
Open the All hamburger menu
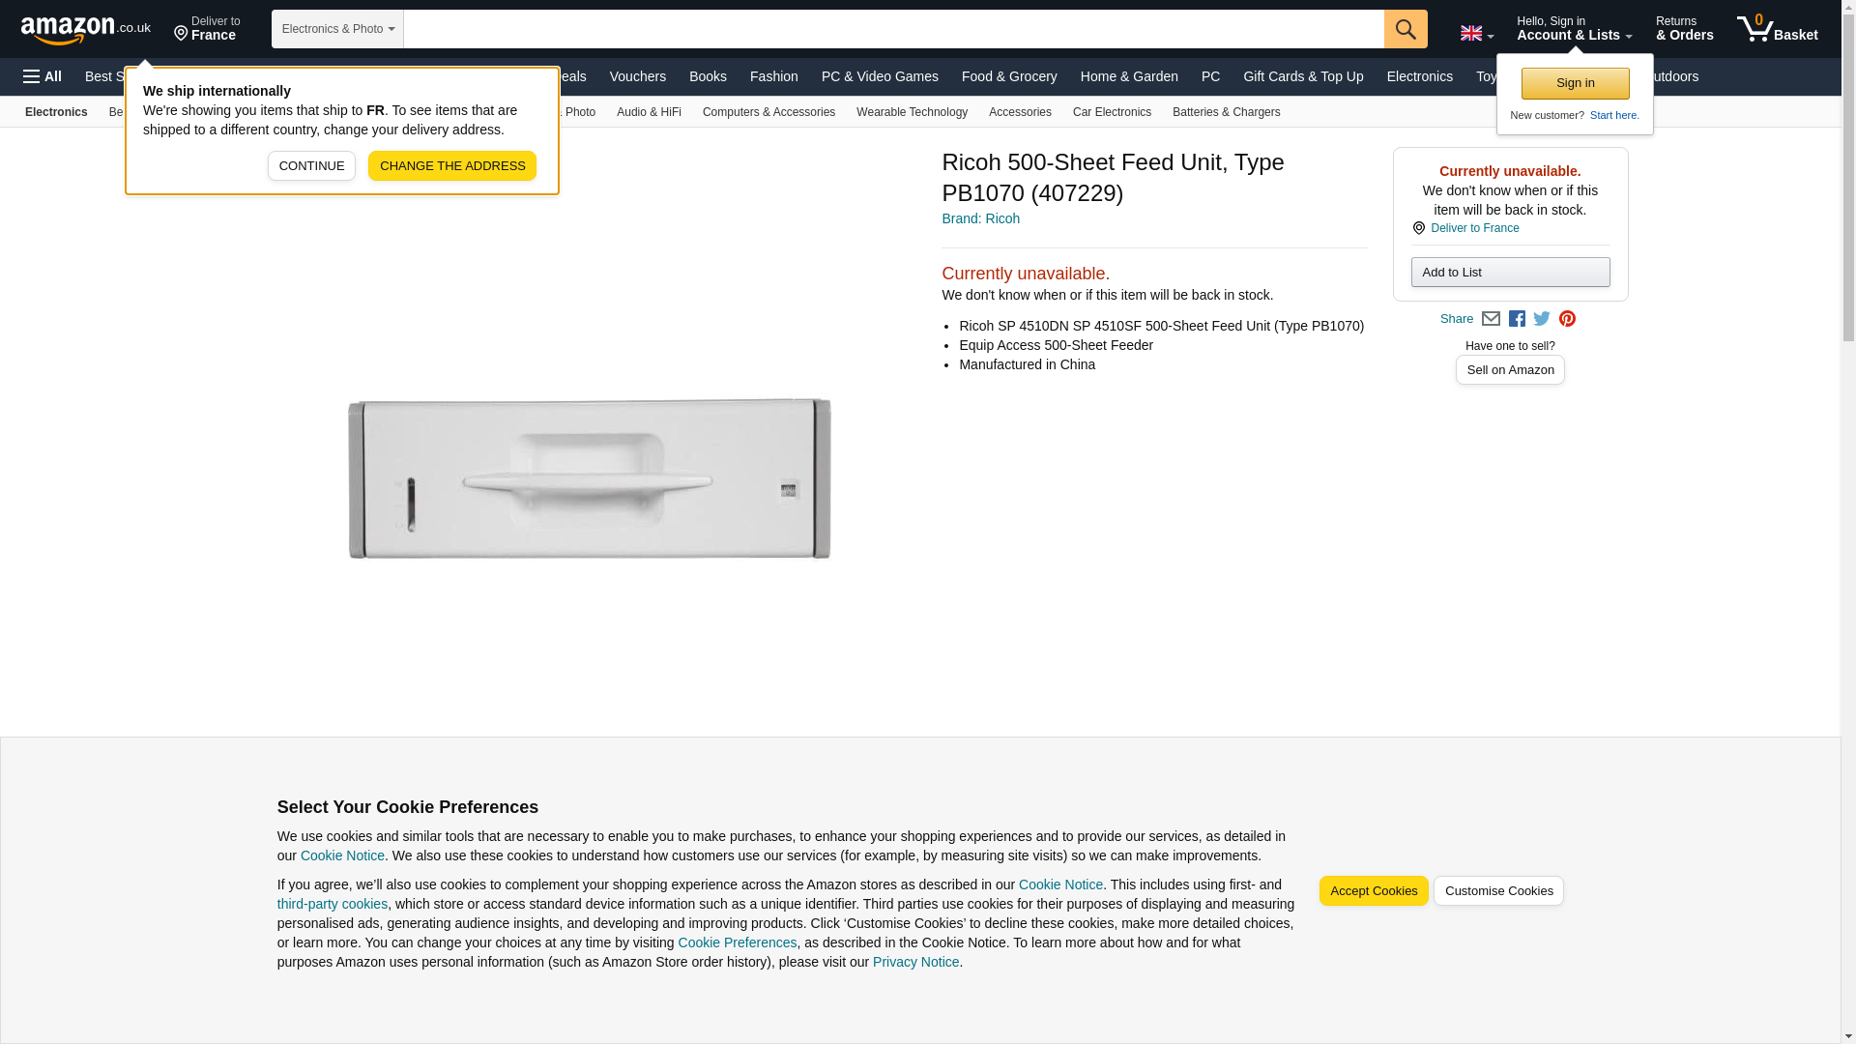pyautogui.click(x=43, y=76)
